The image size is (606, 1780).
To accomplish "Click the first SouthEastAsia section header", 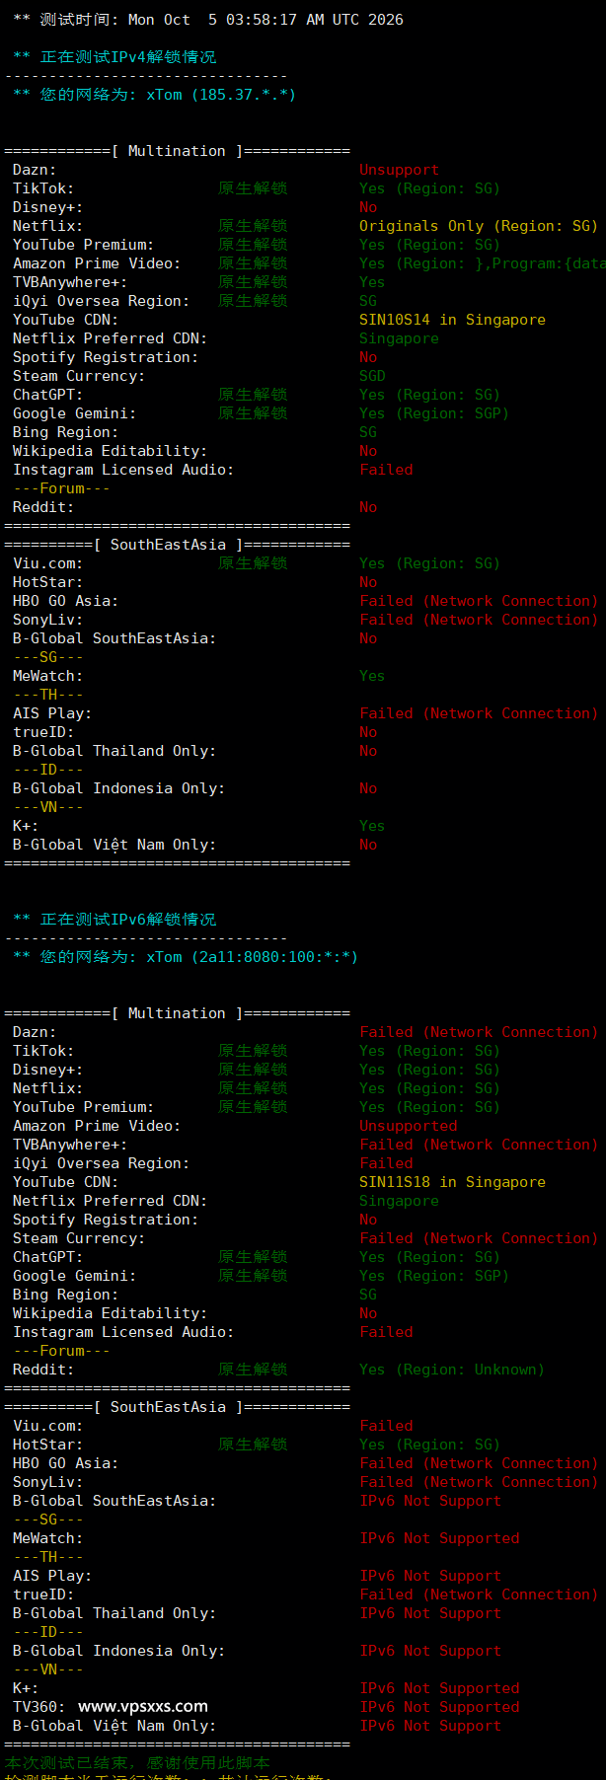I will (177, 545).
